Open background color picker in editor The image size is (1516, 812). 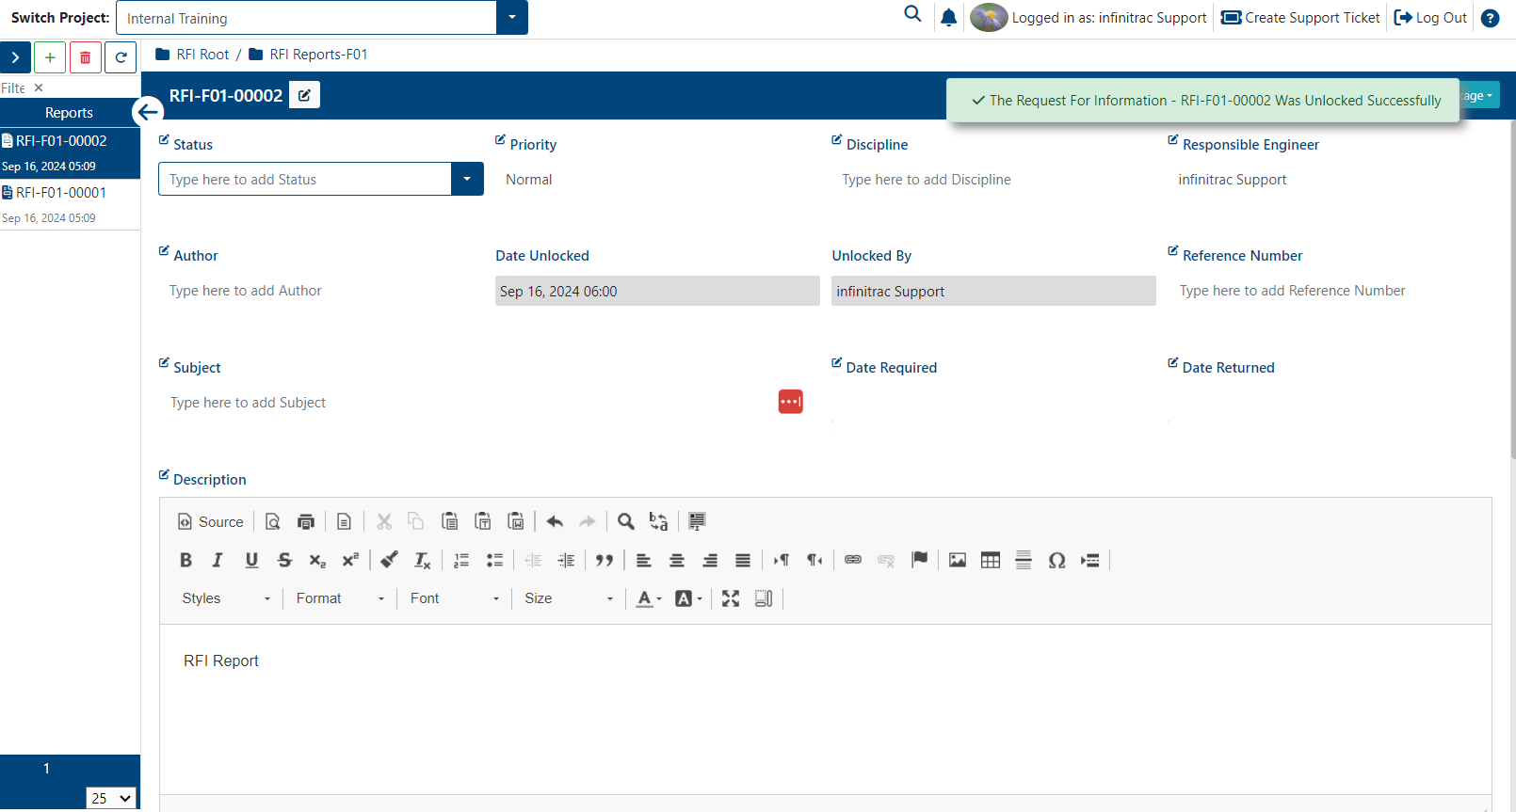click(x=689, y=598)
